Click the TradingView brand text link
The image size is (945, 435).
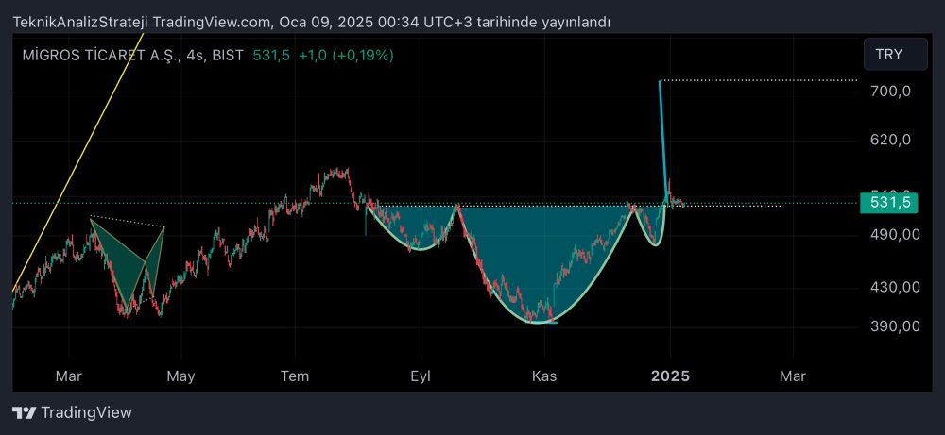(86, 412)
